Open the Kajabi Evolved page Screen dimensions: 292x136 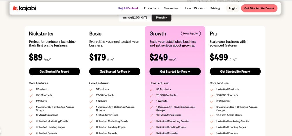tap(128, 8)
